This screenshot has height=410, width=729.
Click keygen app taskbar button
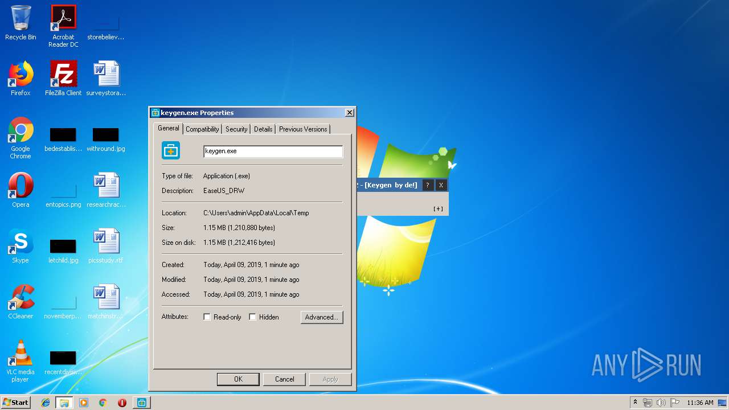141,403
